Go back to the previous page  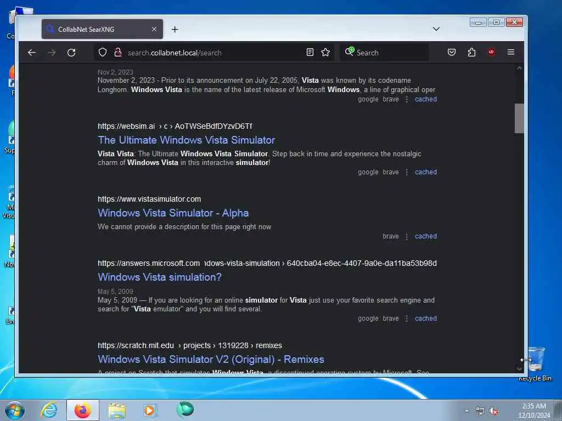(31, 53)
